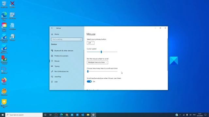Click the ENG language indicator
This screenshot has height=117, width=209.
point(194,115)
